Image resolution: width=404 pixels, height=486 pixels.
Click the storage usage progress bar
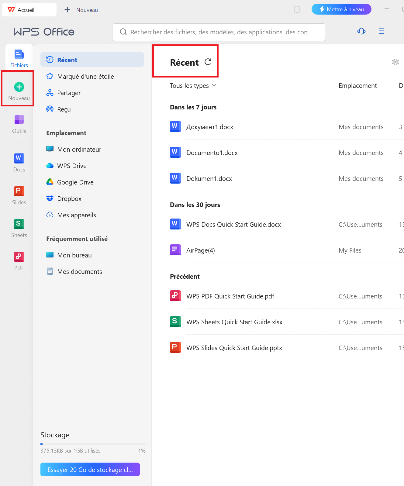pos(93,444)
